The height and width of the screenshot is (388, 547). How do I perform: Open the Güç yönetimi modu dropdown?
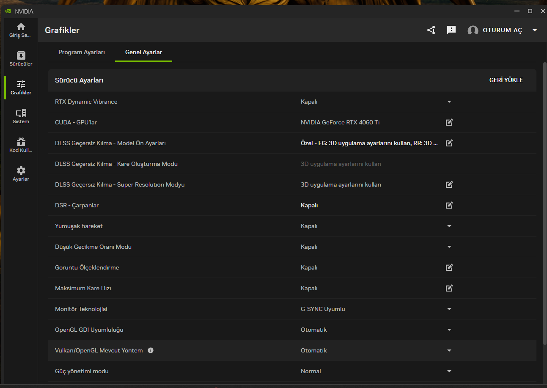coord(449,371)
